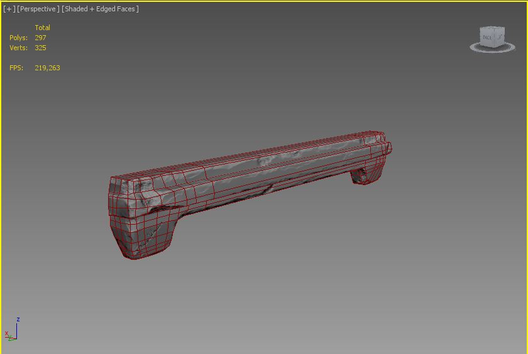Click the FPS readout in the viewport statistics
This screenshot has width=528, height=354.
[47, 68]
